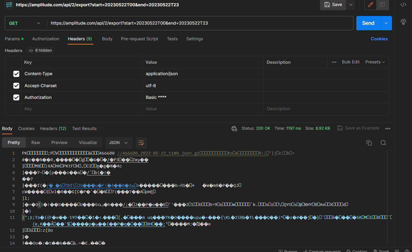Copy the response body with the copy icon
Viewport: 412px width, 252px height.
[x=369, y=143]
